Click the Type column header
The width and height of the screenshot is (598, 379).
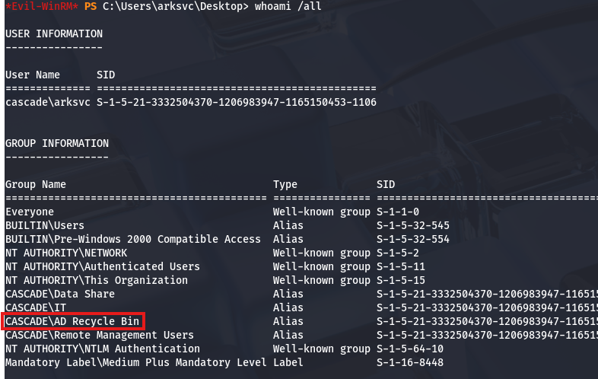pos(285,184)
